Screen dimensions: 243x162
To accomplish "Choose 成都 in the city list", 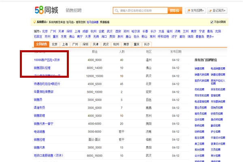I will click(x=85, y=31).
